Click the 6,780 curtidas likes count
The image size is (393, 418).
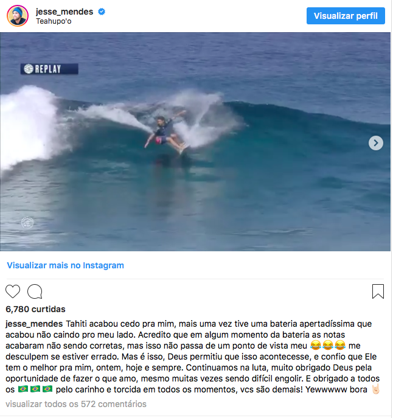35,309
